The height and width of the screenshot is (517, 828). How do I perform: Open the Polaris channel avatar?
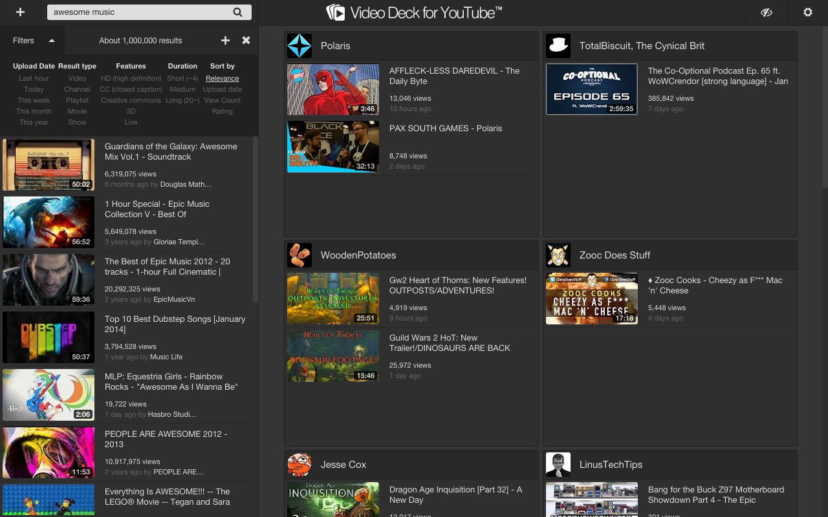[x=299, y=45]
